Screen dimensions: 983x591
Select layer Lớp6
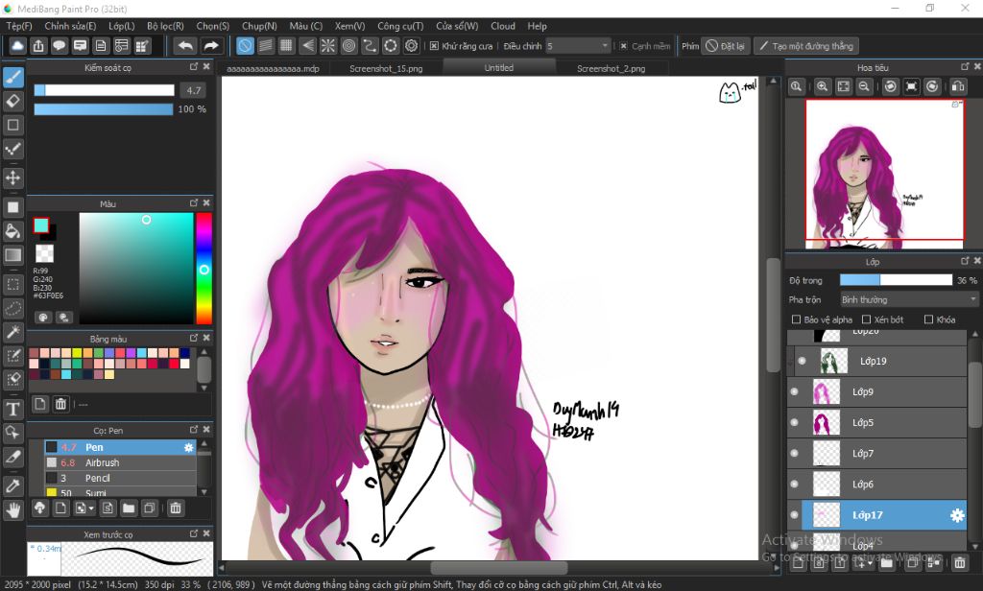pos(877,484)
